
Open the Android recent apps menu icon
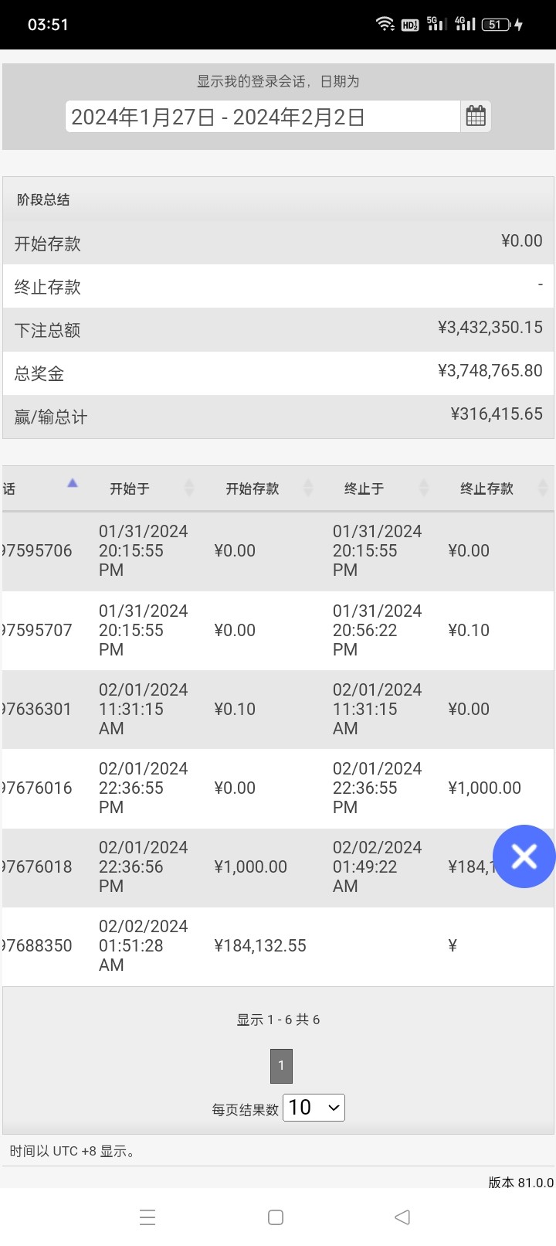(147, 1217)
